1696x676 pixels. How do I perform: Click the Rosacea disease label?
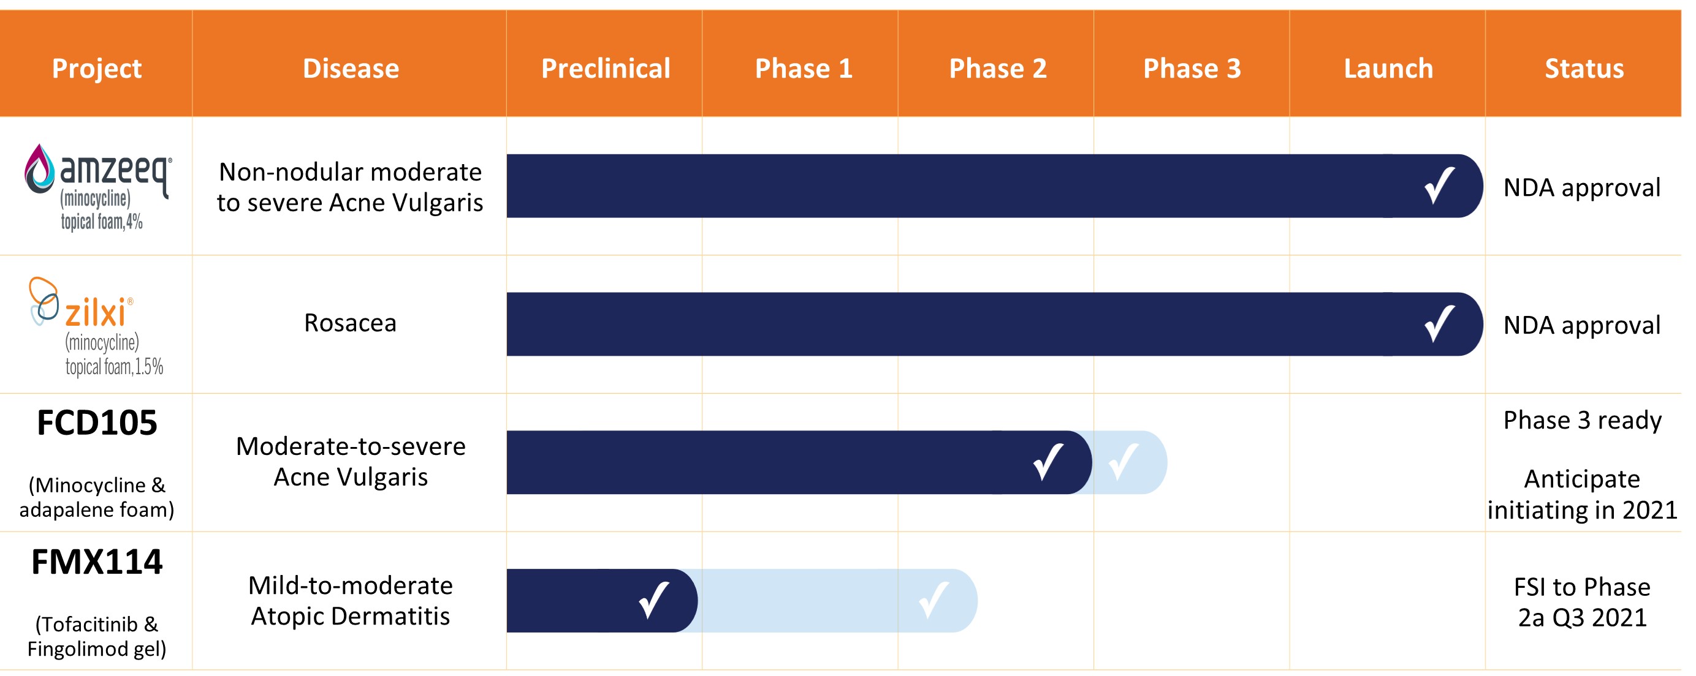tap(350, 323)
